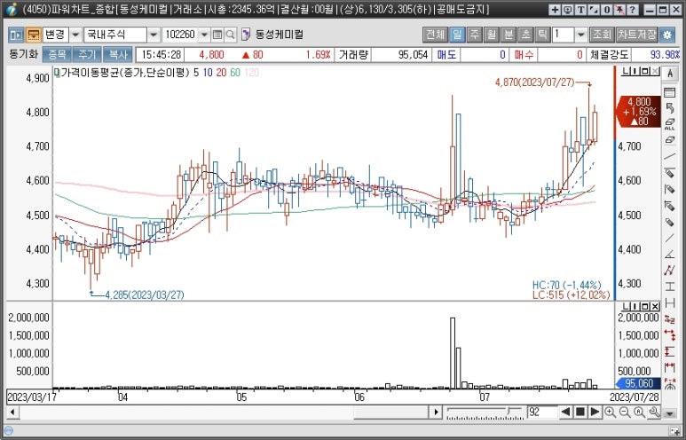The image size is (686, 440).
Task: Open chart environment settings gear icon
Action: (666, 35)
